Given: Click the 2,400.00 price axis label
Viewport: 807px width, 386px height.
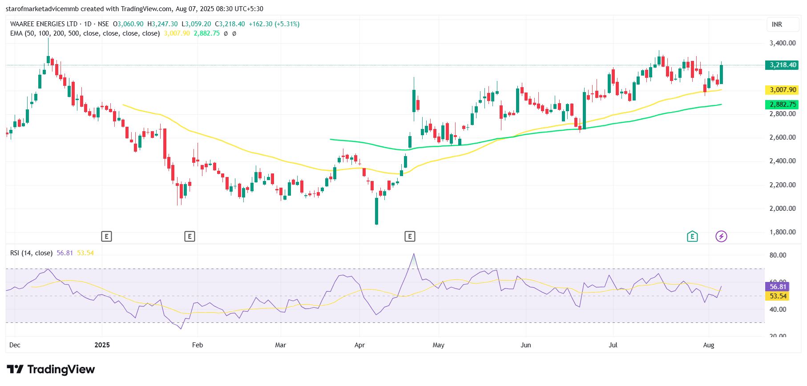Looking at the screenshot, I should click(783, 161).
